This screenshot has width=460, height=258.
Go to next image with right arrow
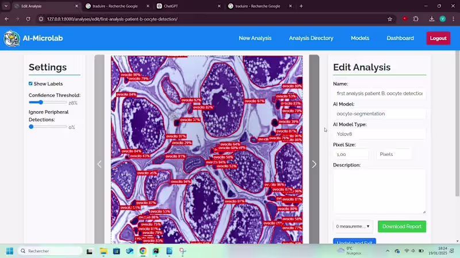(314, 165)
